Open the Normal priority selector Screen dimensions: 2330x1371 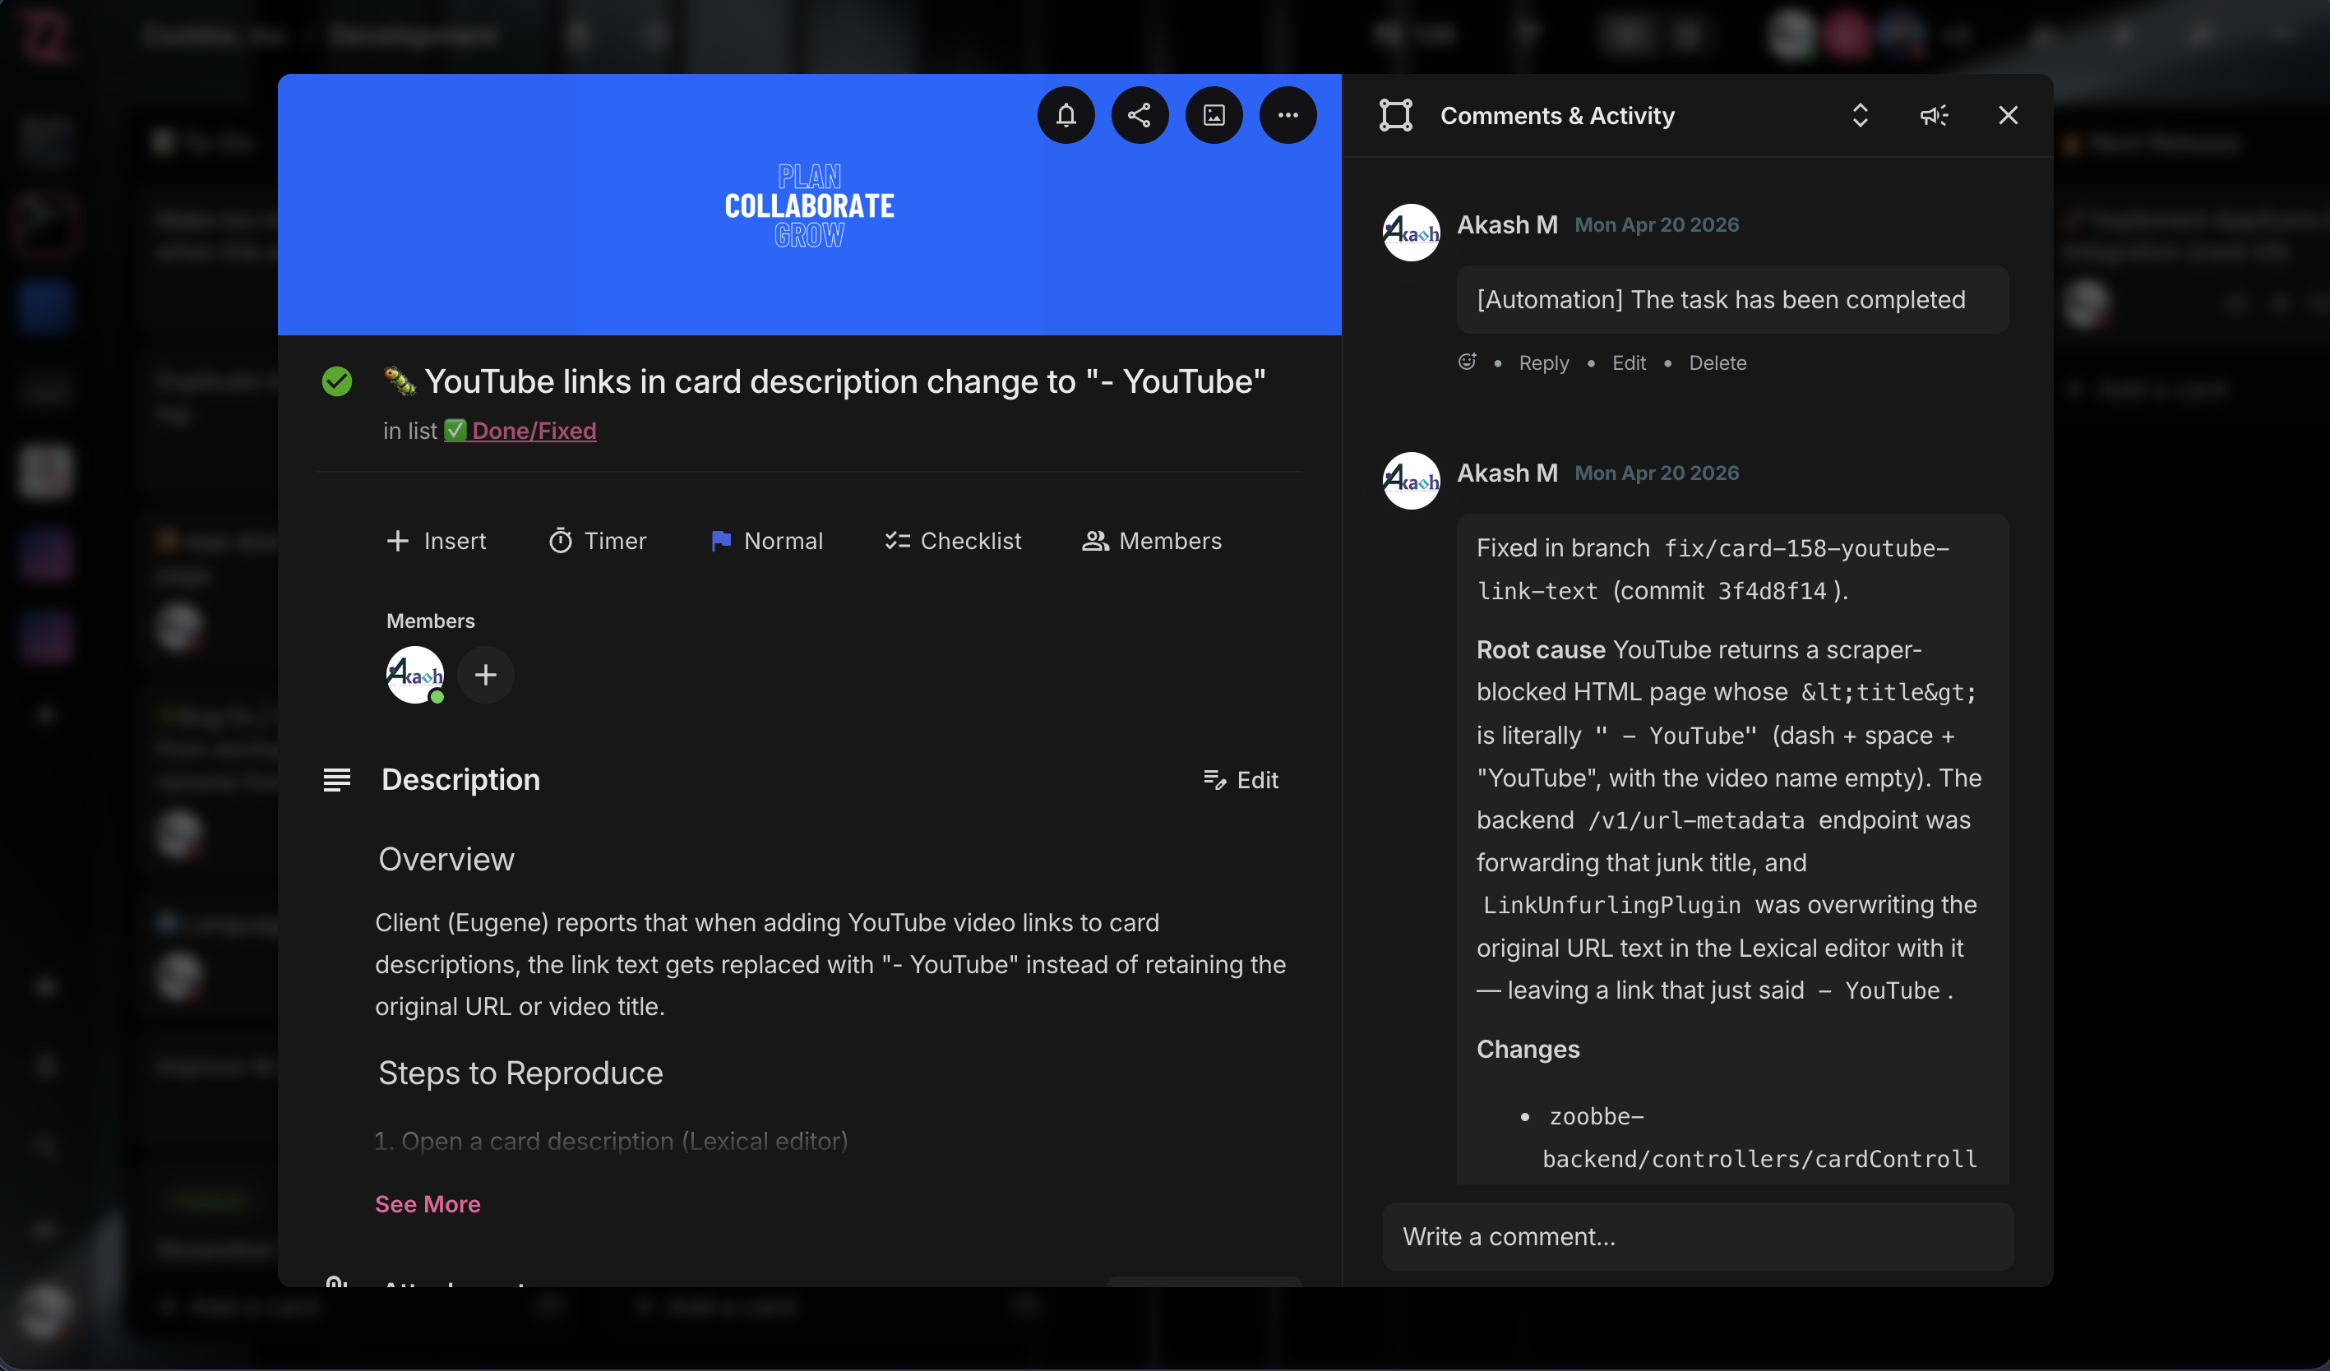click(x=766, y=541)
